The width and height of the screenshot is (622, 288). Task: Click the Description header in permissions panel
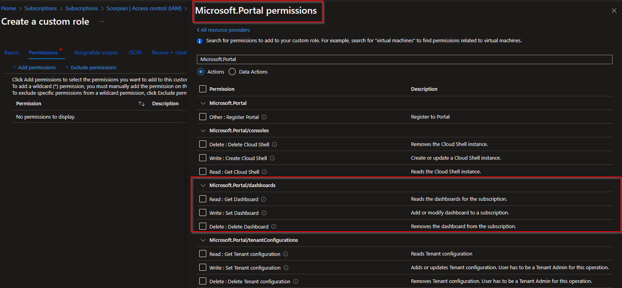424,89
